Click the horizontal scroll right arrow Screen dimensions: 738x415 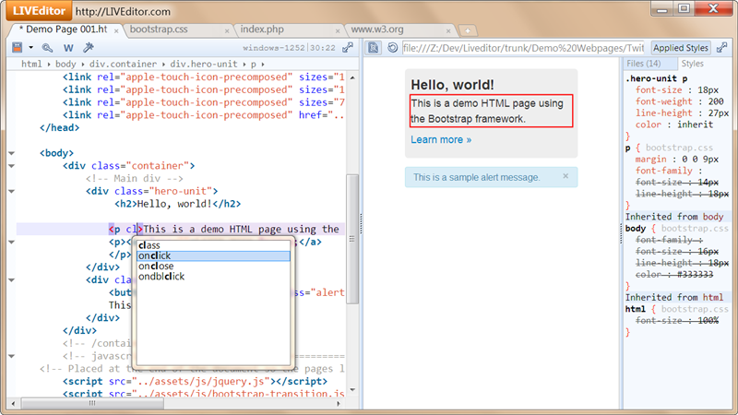click(339, 403)
